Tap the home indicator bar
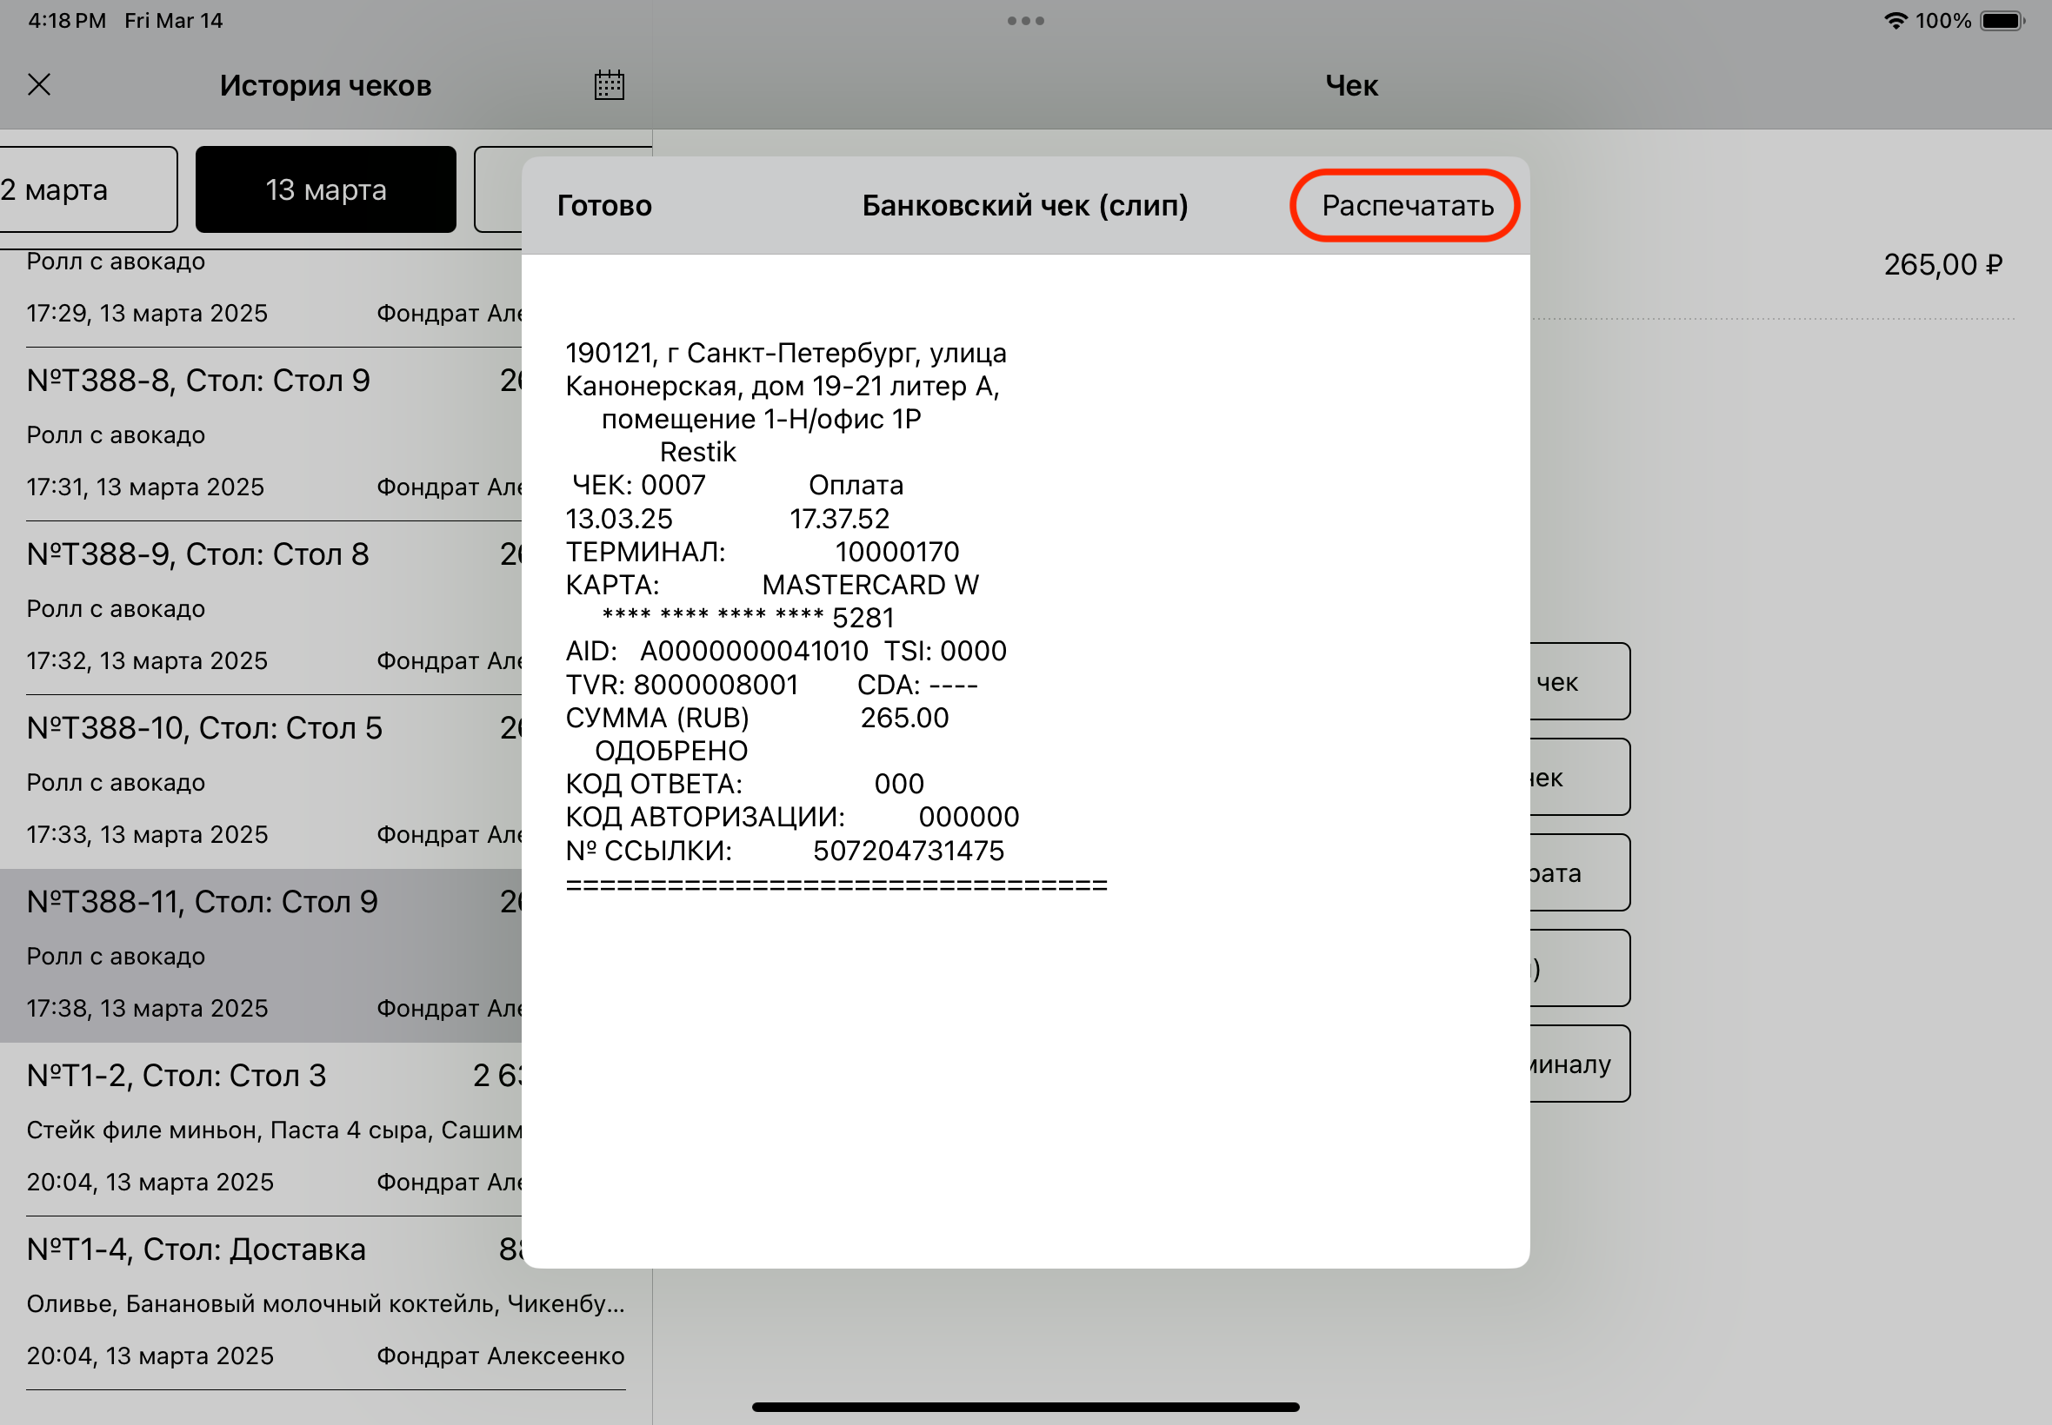Viewport: 2052px width, 1425px height. (1025, 1407)
